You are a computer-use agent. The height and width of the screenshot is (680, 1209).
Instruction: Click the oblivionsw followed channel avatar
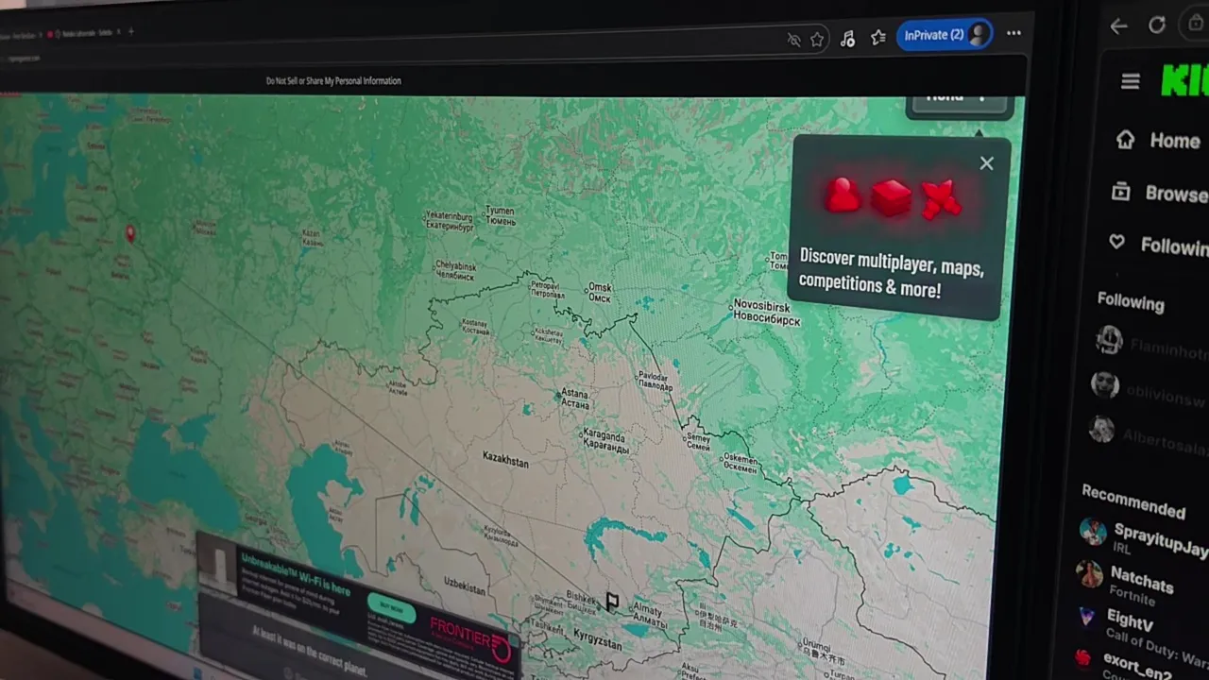[x=1105, y=384]
